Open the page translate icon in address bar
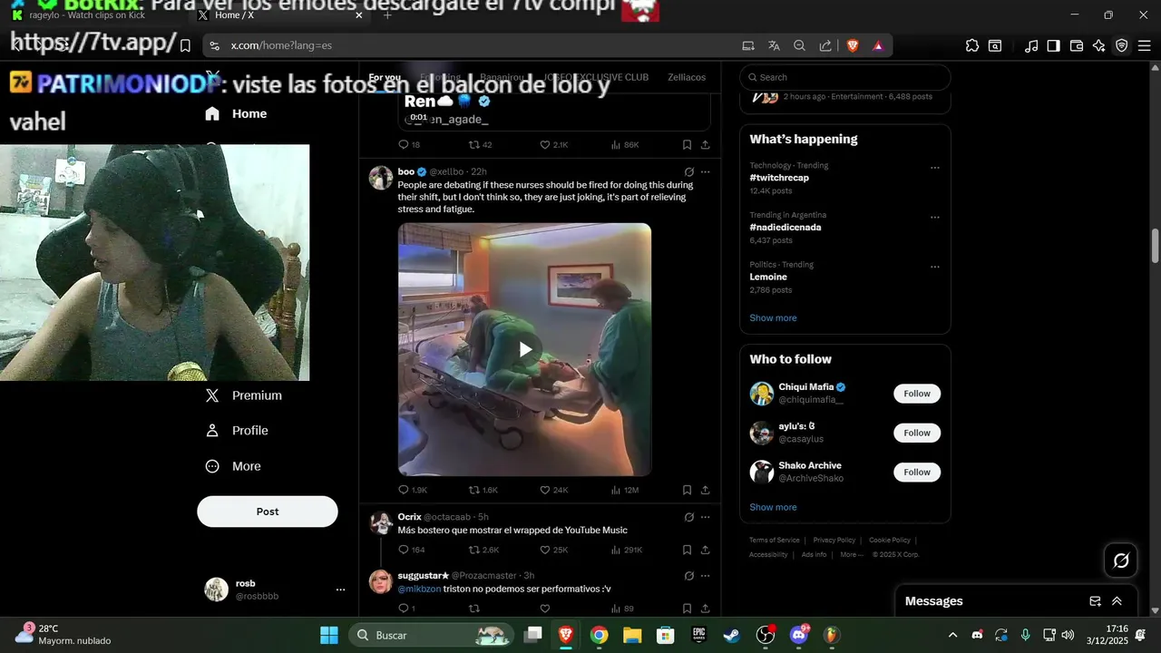The height and width of the screenshot is (653, 1161). click(x=774, y=45)
